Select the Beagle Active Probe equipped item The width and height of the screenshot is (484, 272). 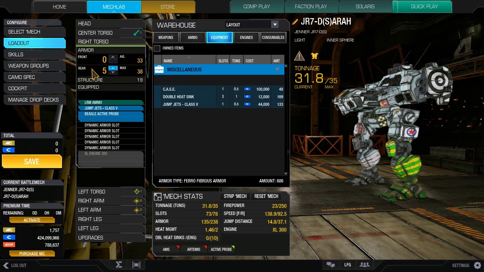110,116
